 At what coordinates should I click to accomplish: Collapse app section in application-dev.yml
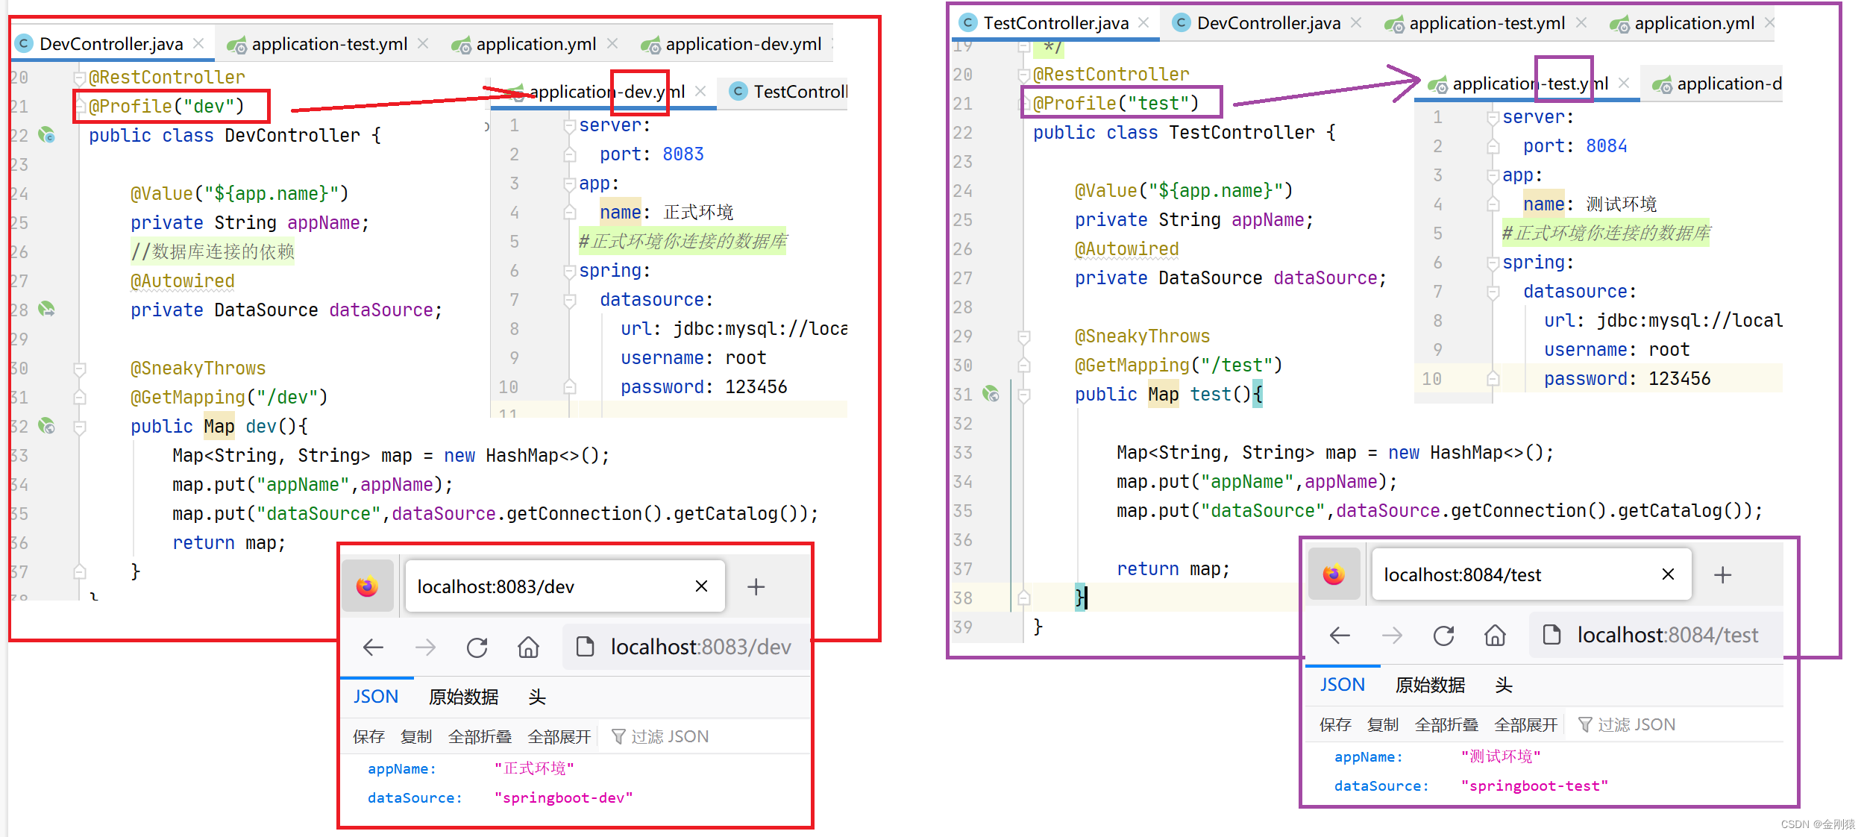pos(570,184)
